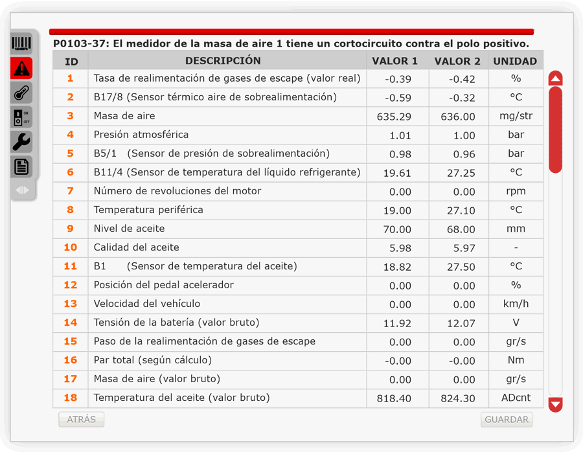Select row 'B17/8 (Sensor térmico aire de sobrealimentación)'
The height and width of the screenshot is (454, 583).
coord(298,97)
